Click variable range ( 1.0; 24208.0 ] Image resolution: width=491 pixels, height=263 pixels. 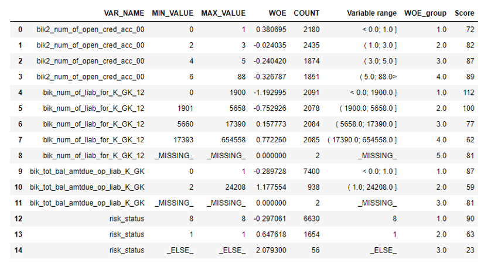click(372, 187)
